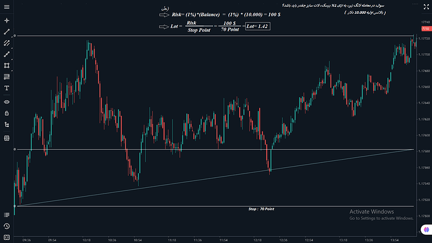Click the Risk formula text line
Screen dimensions: 432x243
(226, 14)
